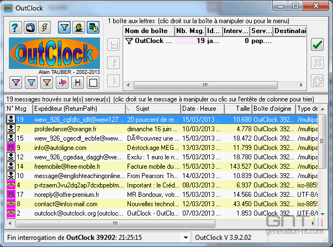333x247 pixels.
Task: Select message from profdedanse@orange.fr
Action: (x=162, y=128)
